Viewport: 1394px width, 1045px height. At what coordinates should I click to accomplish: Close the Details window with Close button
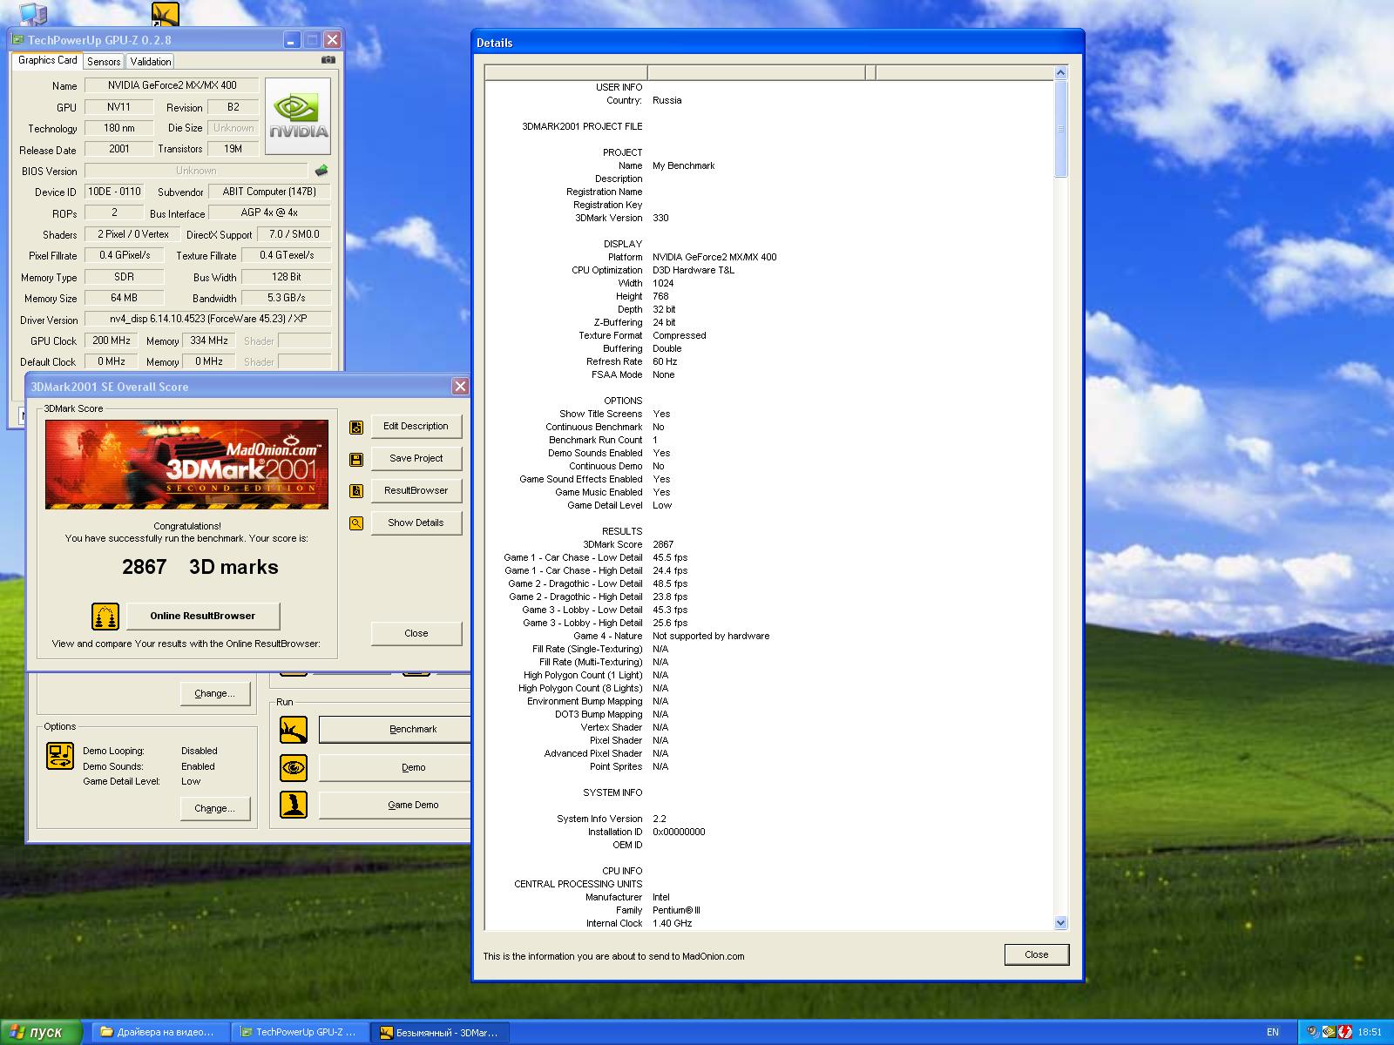click(1036, 954)
